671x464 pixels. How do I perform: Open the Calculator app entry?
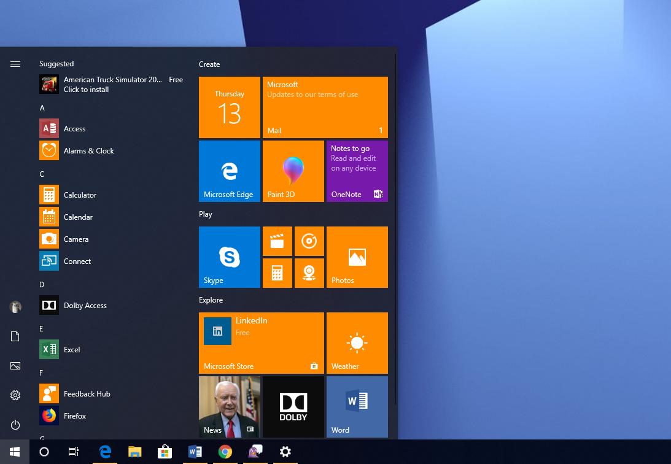tap(111, 195)
